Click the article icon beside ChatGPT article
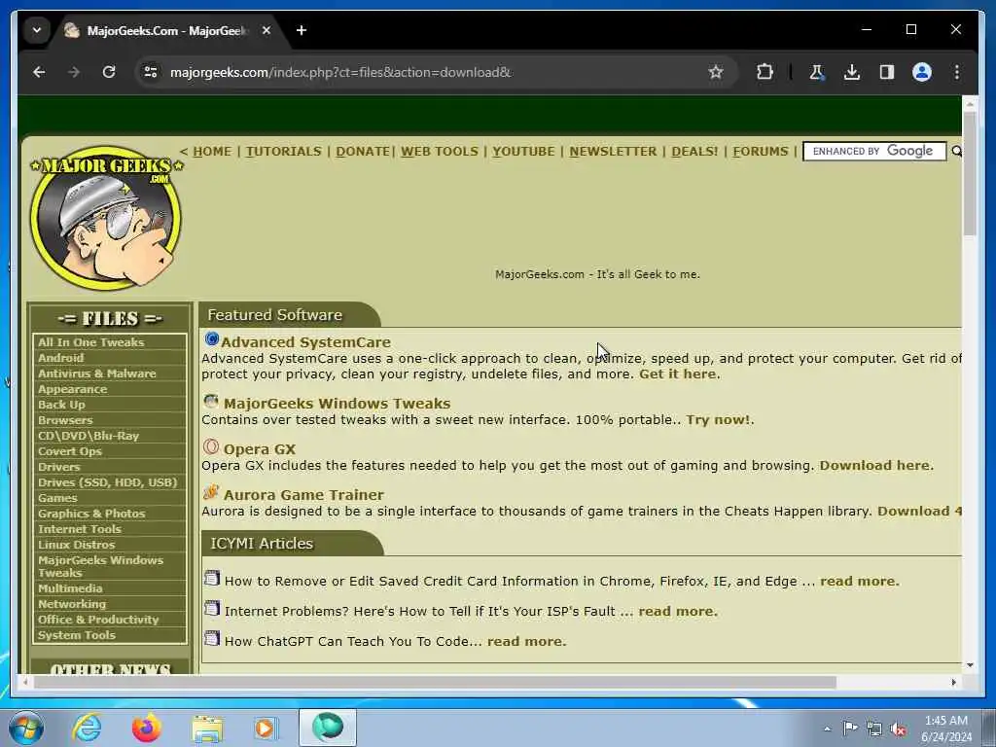This screenshot has height=747, width=996. click(x=211, y=638)
